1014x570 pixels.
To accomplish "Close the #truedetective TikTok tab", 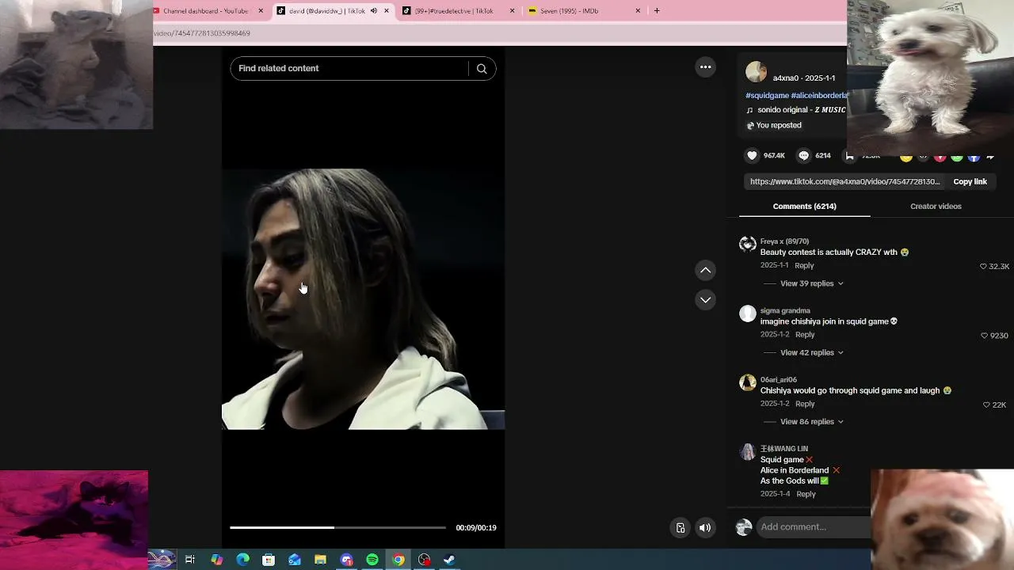I will pyautogui.click(x=512, y=11).
